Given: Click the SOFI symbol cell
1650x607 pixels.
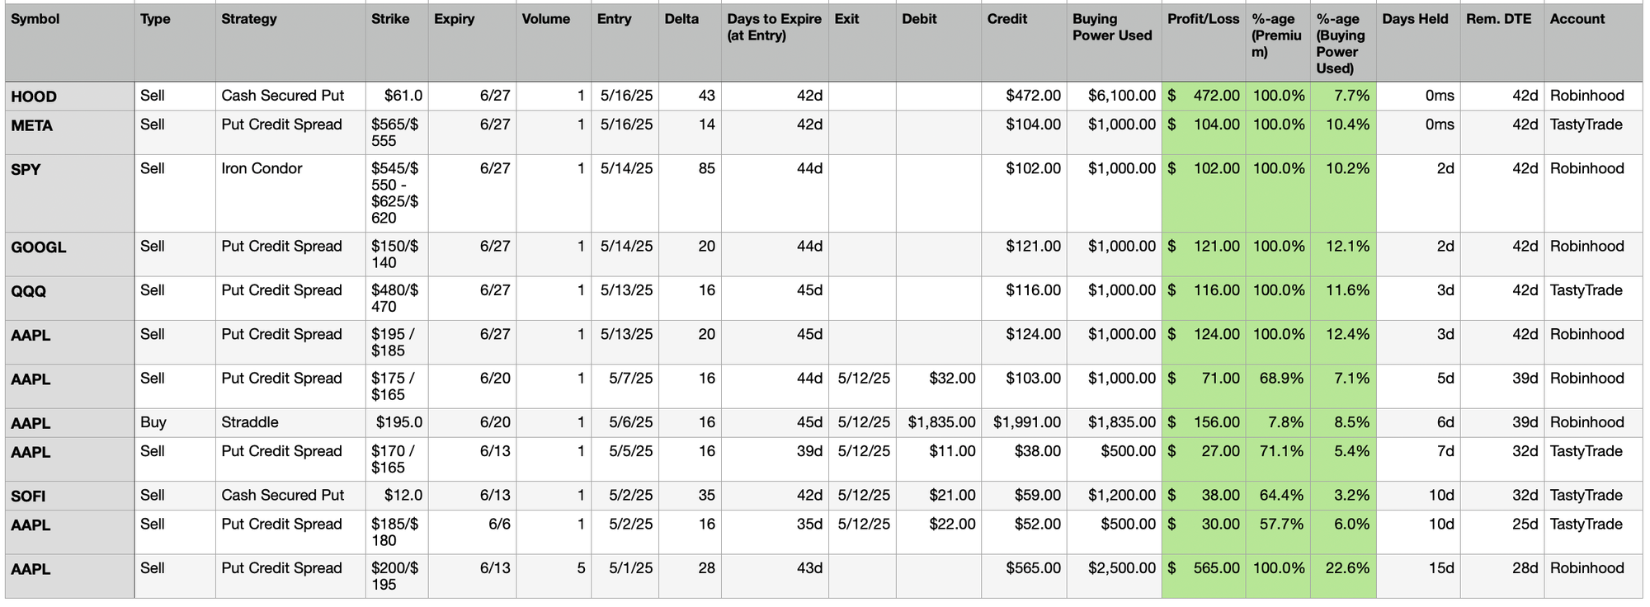Looking at the screenshot, I should pos(69,496).
